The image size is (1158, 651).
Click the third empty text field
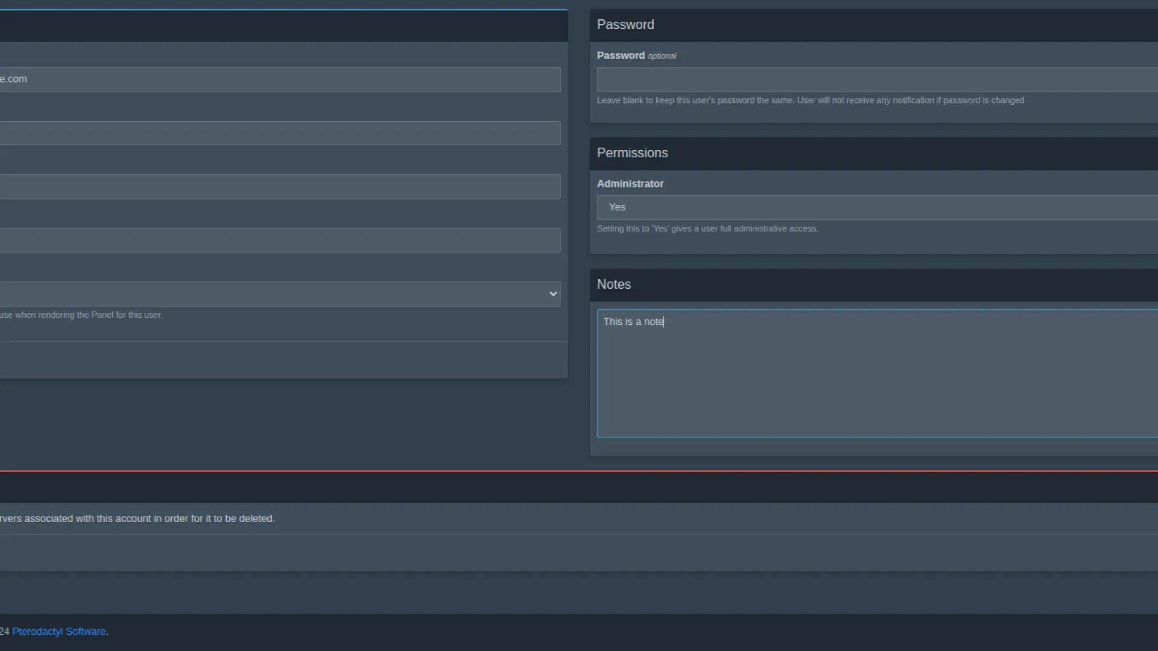[x=280, y=187]
